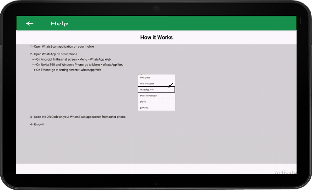Click the Help title in green bar
The height and width of the screenshot is (190, 312).
[x=59, y=24]
